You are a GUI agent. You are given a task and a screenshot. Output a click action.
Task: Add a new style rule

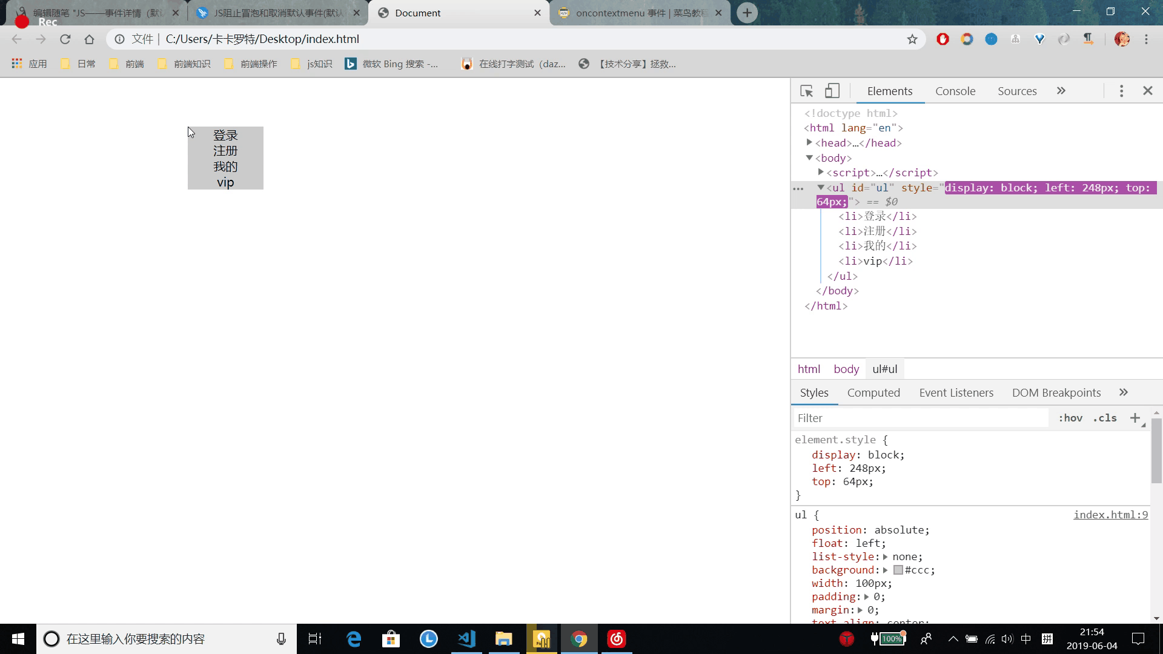point(1135,418)
